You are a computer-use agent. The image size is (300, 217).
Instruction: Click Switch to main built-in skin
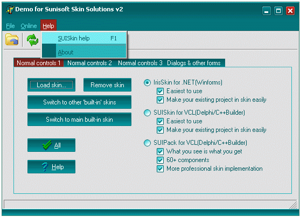point(79,120)
